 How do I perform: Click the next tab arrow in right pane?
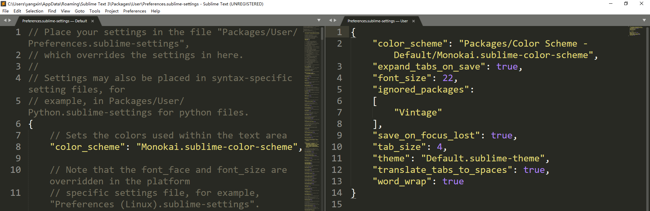pos(335,21)
